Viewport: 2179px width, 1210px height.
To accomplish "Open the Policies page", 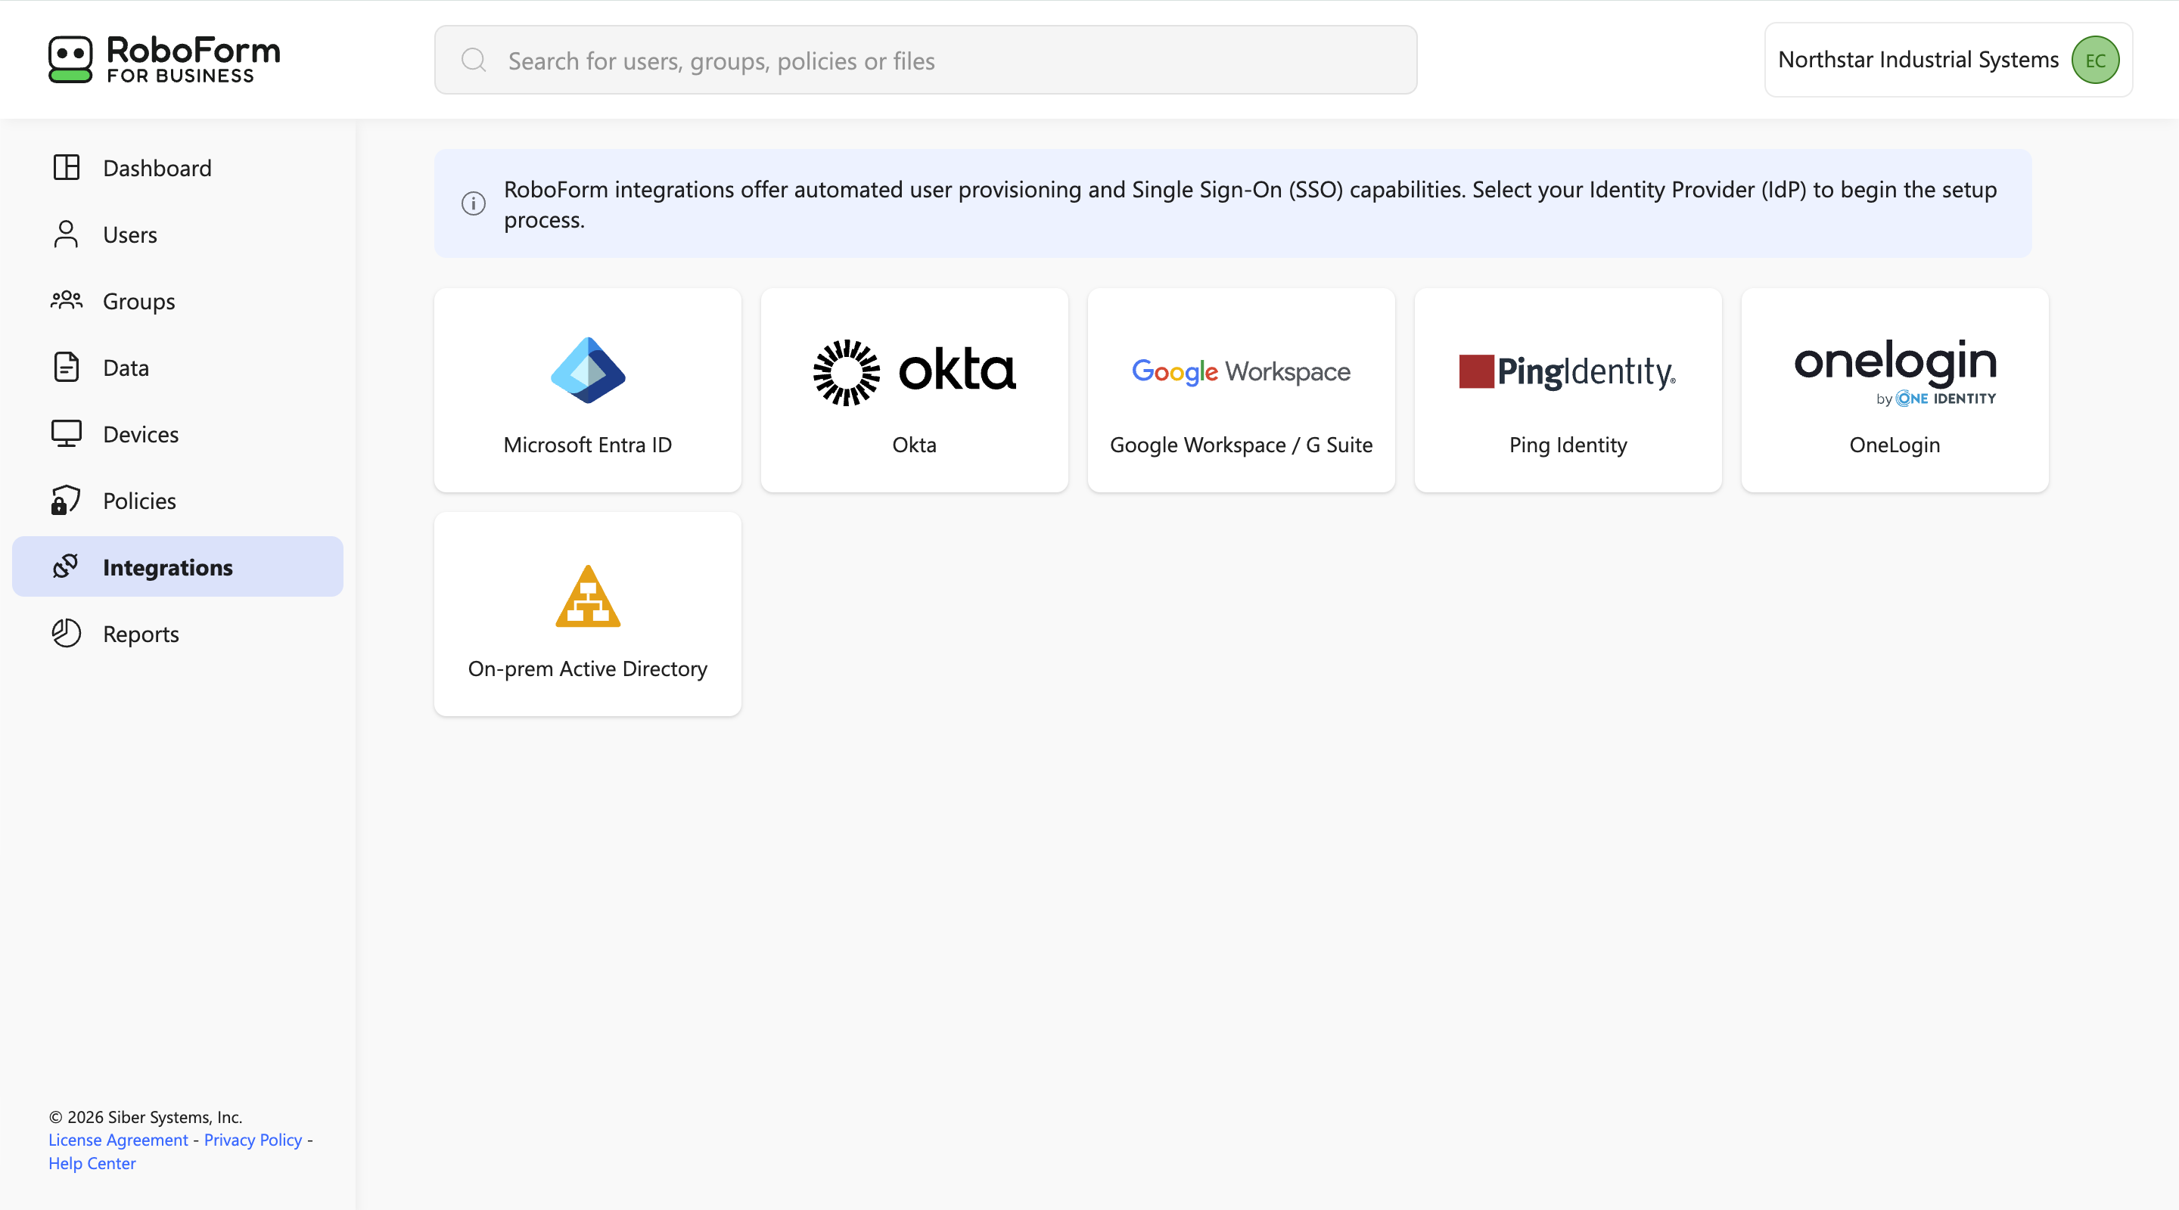I will (x=178, y=501).
